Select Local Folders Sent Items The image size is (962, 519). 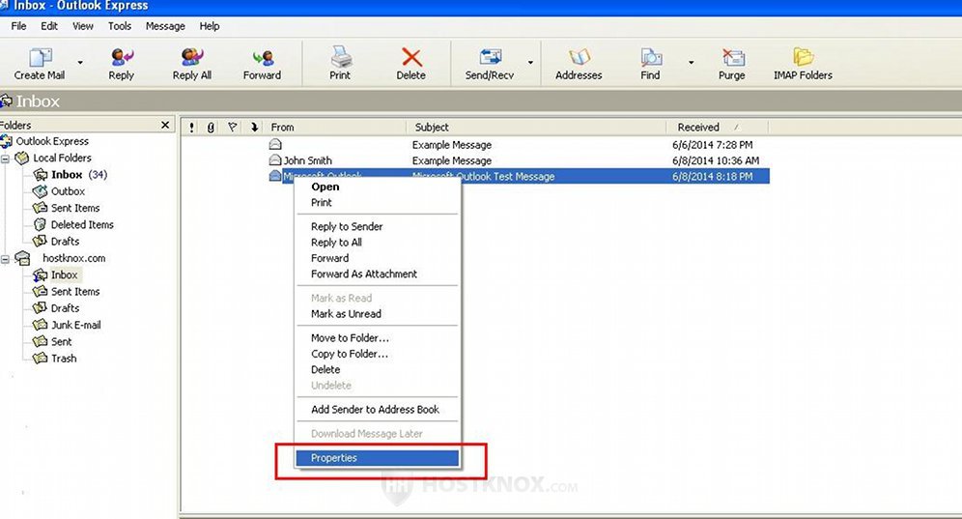tap(74, 208)
